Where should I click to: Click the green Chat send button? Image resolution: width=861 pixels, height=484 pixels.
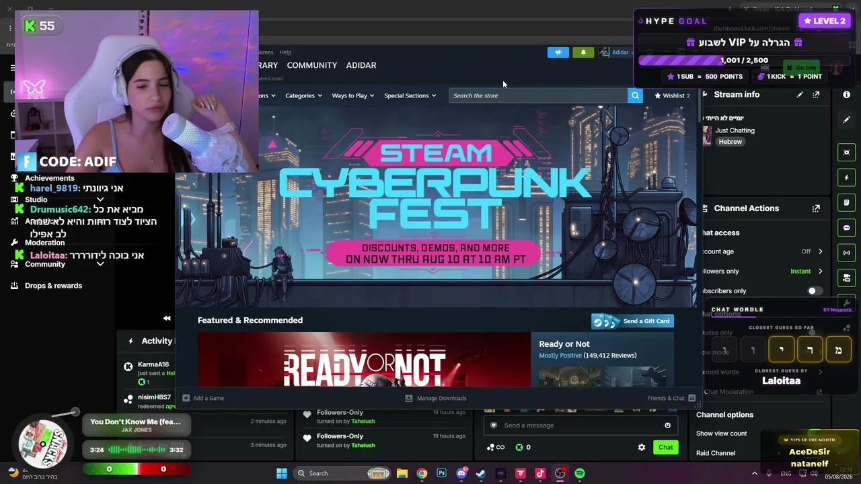point(665,447)
